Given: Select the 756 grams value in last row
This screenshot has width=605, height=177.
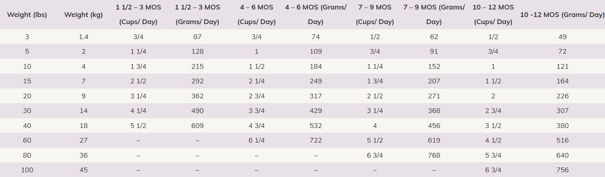Looking at the screenshot, I should 563,170.
